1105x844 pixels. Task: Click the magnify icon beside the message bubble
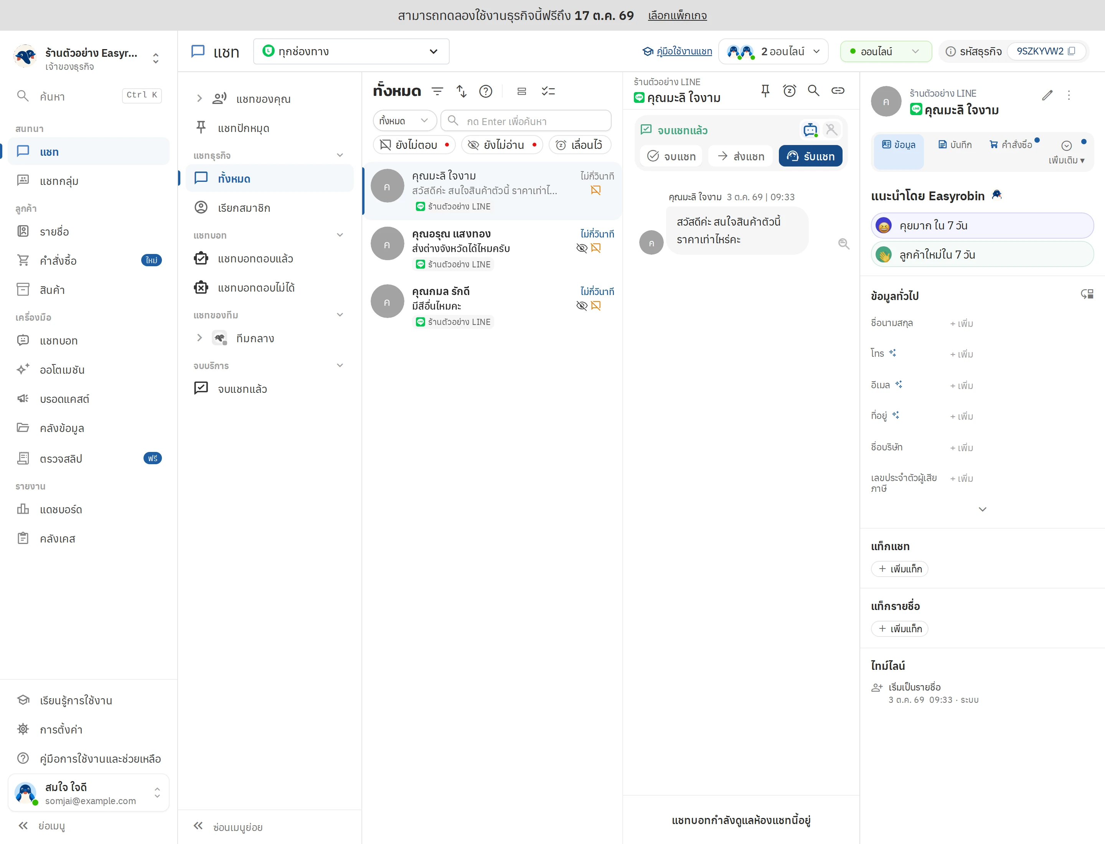click(x=844, y=244)
